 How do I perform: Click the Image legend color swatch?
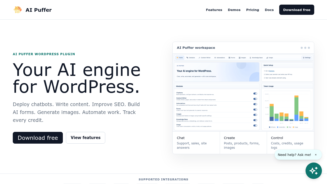tap(294, 127)
